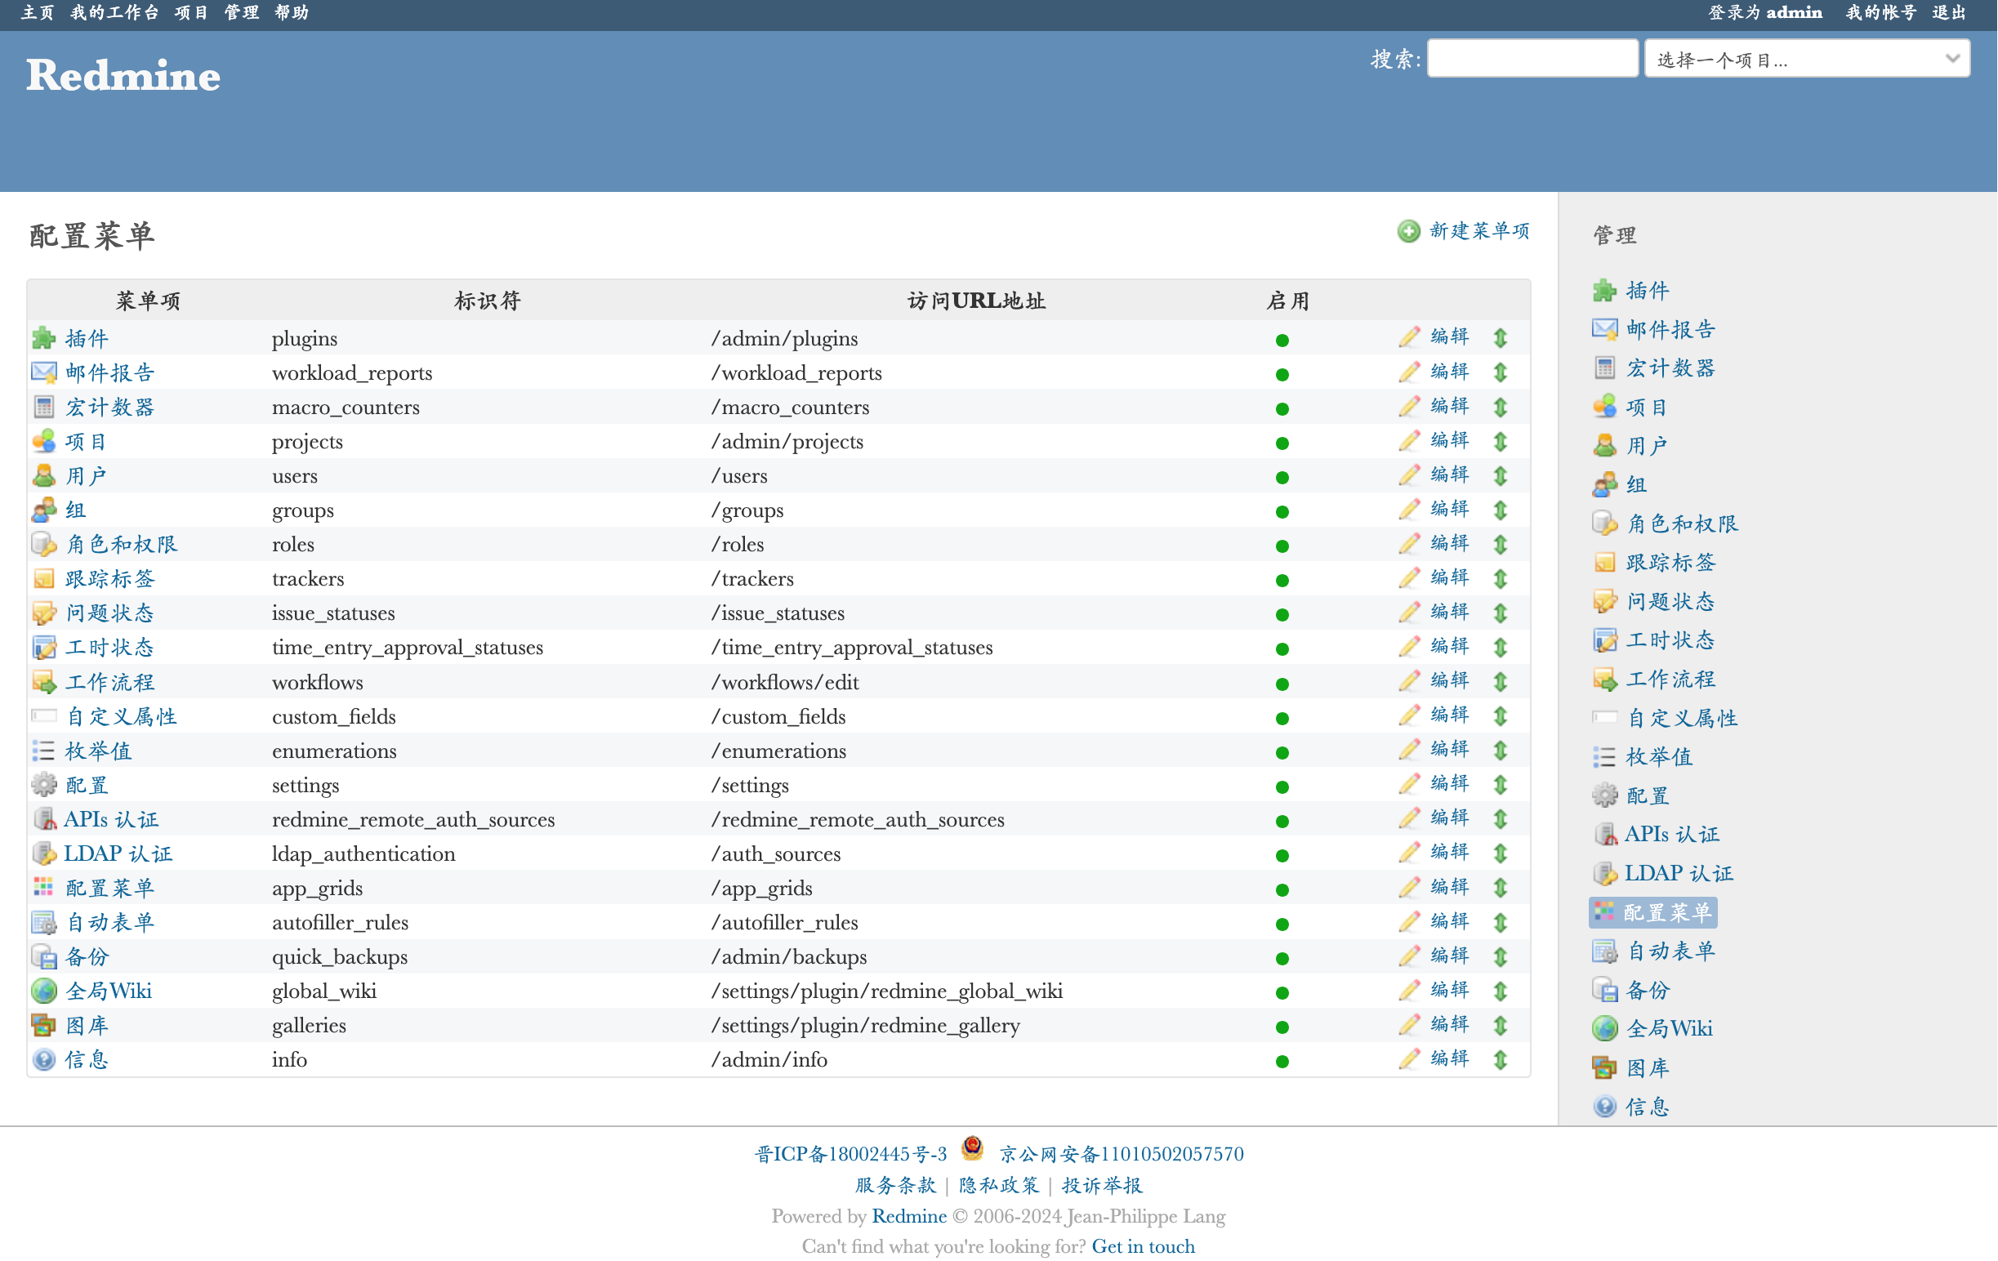Open the project selection dropdown
This screenshot has width=1998, height=1261.
(1805, 59)
